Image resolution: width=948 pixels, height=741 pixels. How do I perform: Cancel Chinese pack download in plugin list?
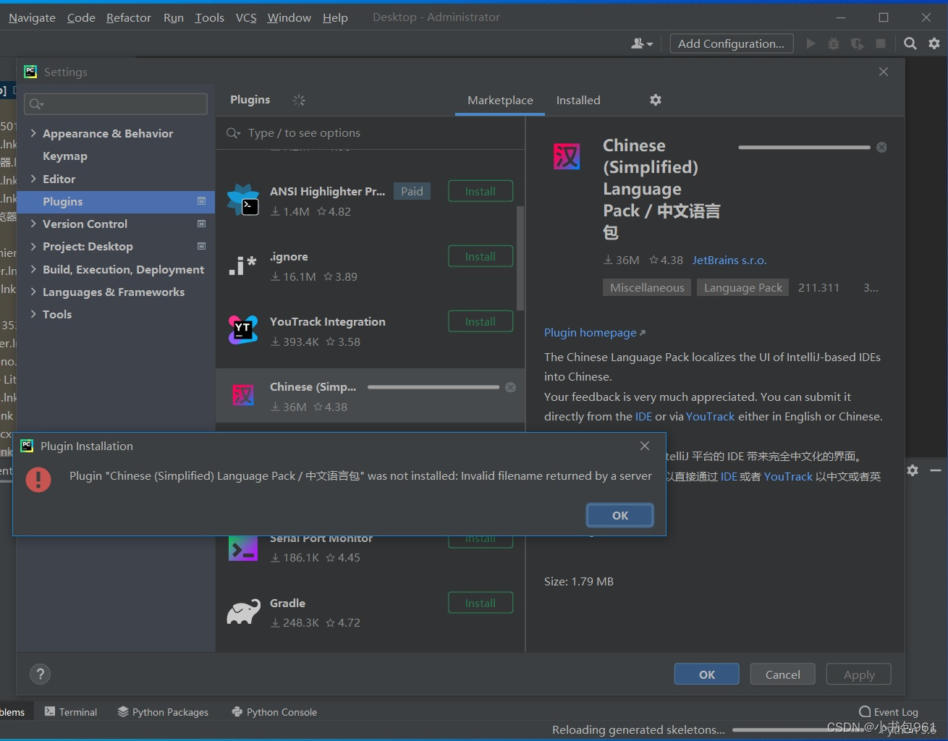coord(511,387)
